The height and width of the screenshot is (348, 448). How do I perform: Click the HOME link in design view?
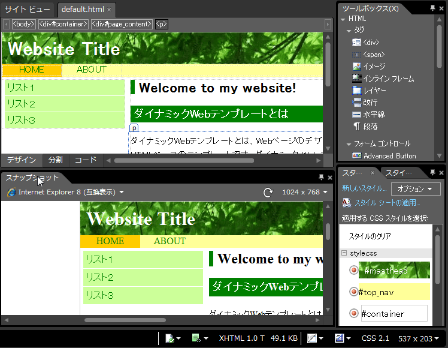point(31,70)
